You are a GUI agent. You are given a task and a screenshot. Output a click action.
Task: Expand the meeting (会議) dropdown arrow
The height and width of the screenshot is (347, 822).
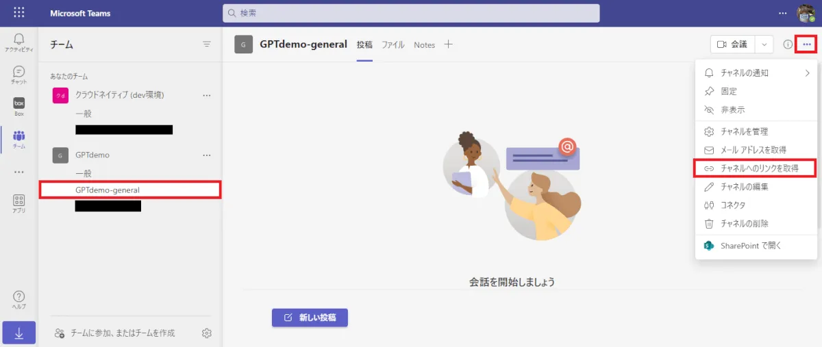[764, 44]
